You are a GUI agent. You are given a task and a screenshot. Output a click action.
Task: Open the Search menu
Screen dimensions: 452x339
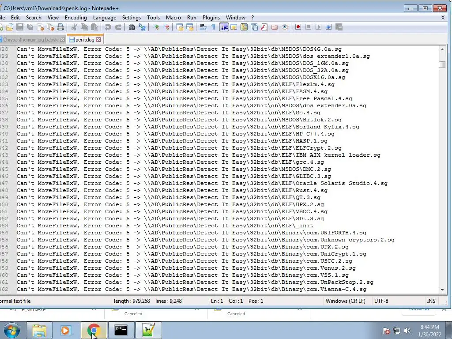34,18
